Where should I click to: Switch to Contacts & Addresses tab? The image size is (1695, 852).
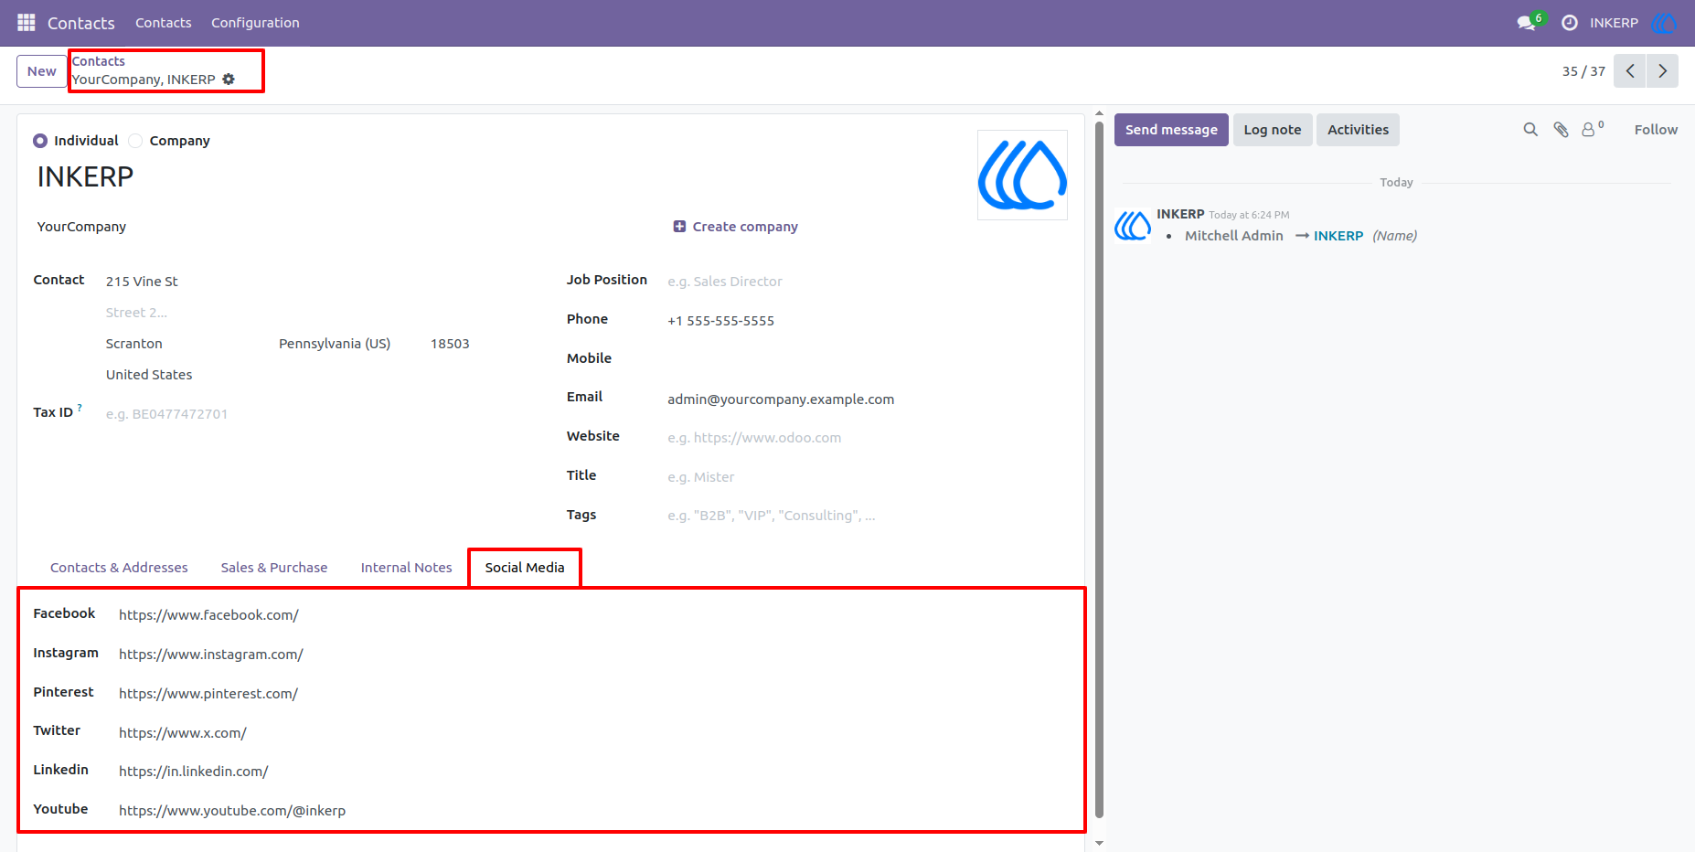click(119, 568)
